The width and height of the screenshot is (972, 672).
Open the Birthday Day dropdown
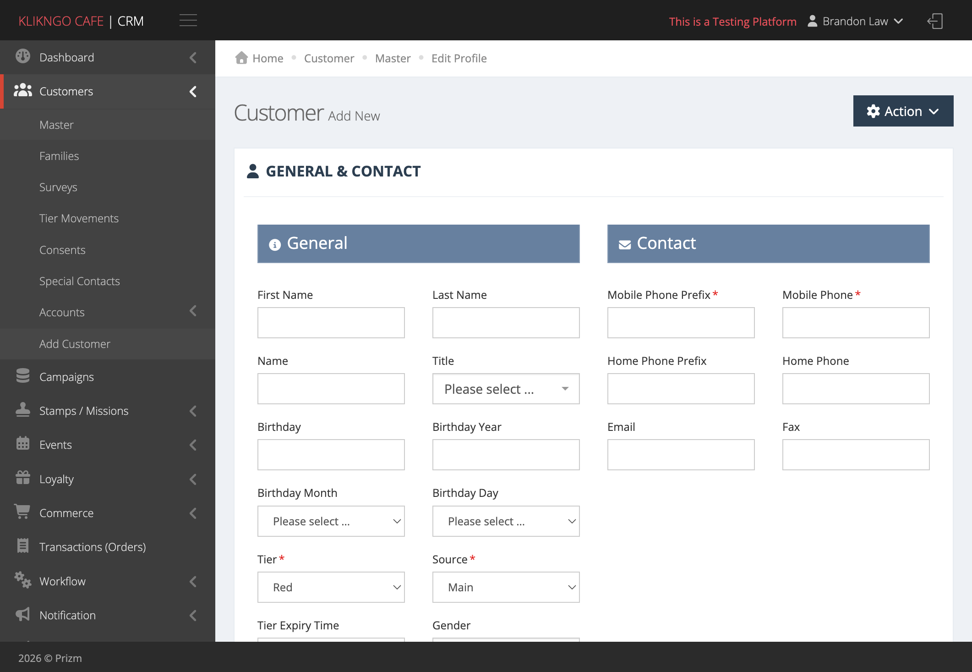506,521
